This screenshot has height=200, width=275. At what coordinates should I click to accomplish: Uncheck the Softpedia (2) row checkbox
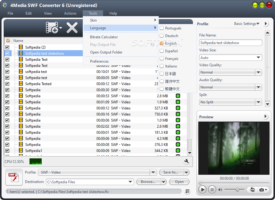(x=7, y=47)
